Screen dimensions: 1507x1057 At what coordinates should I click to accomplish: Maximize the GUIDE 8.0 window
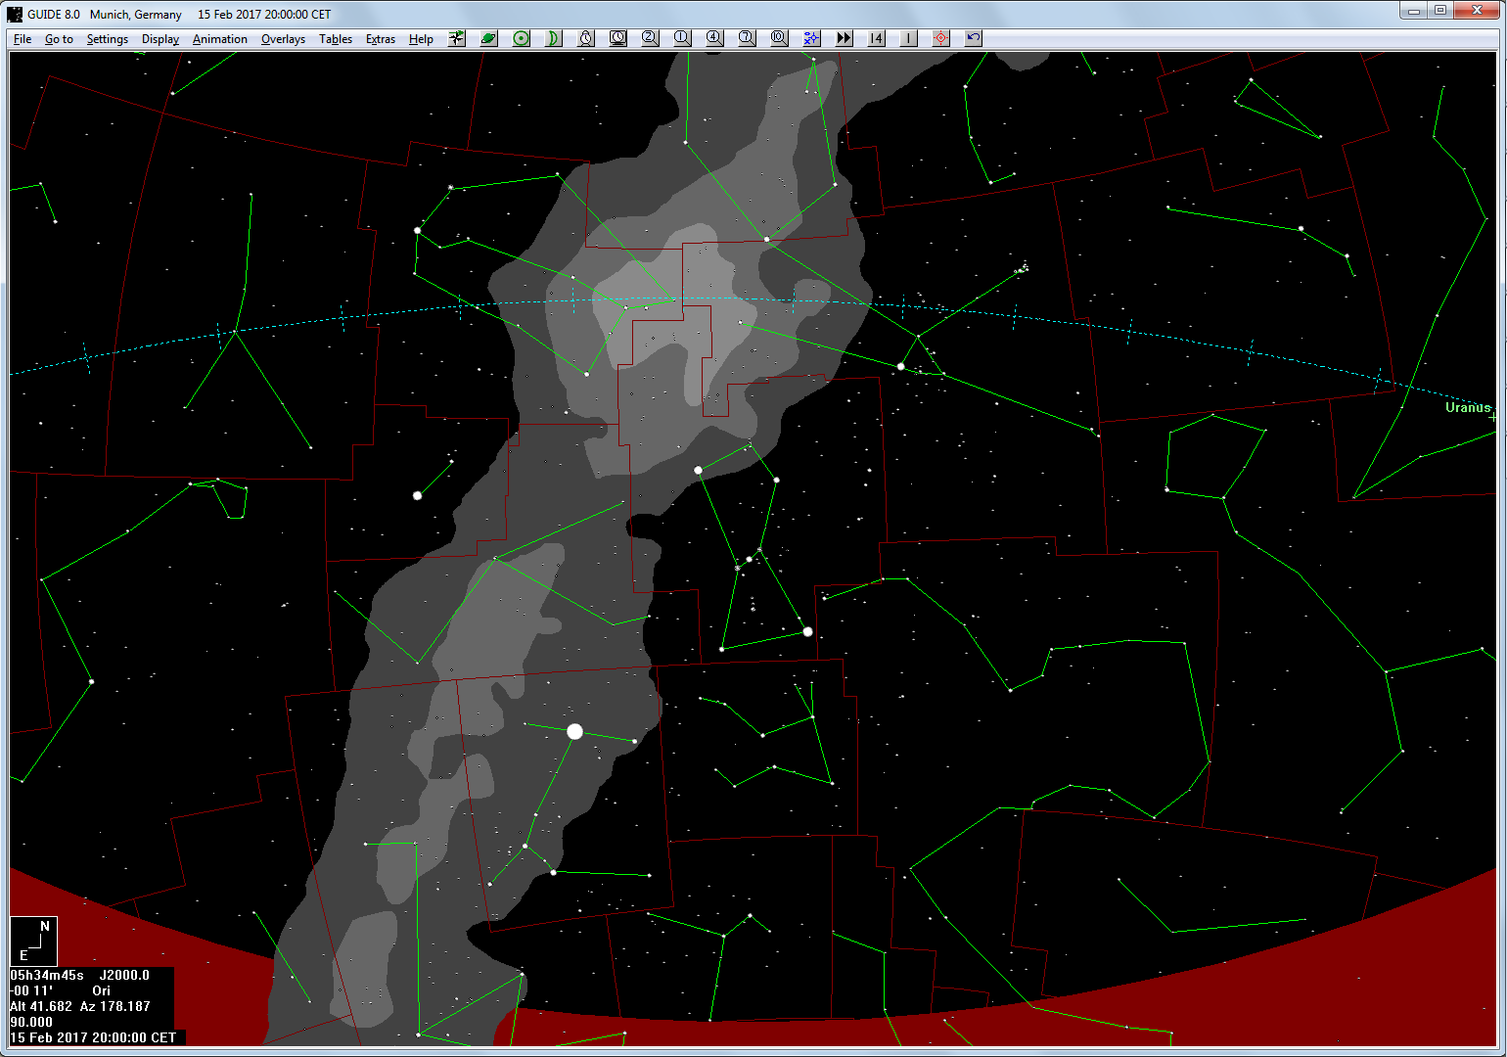point(1440,11)
